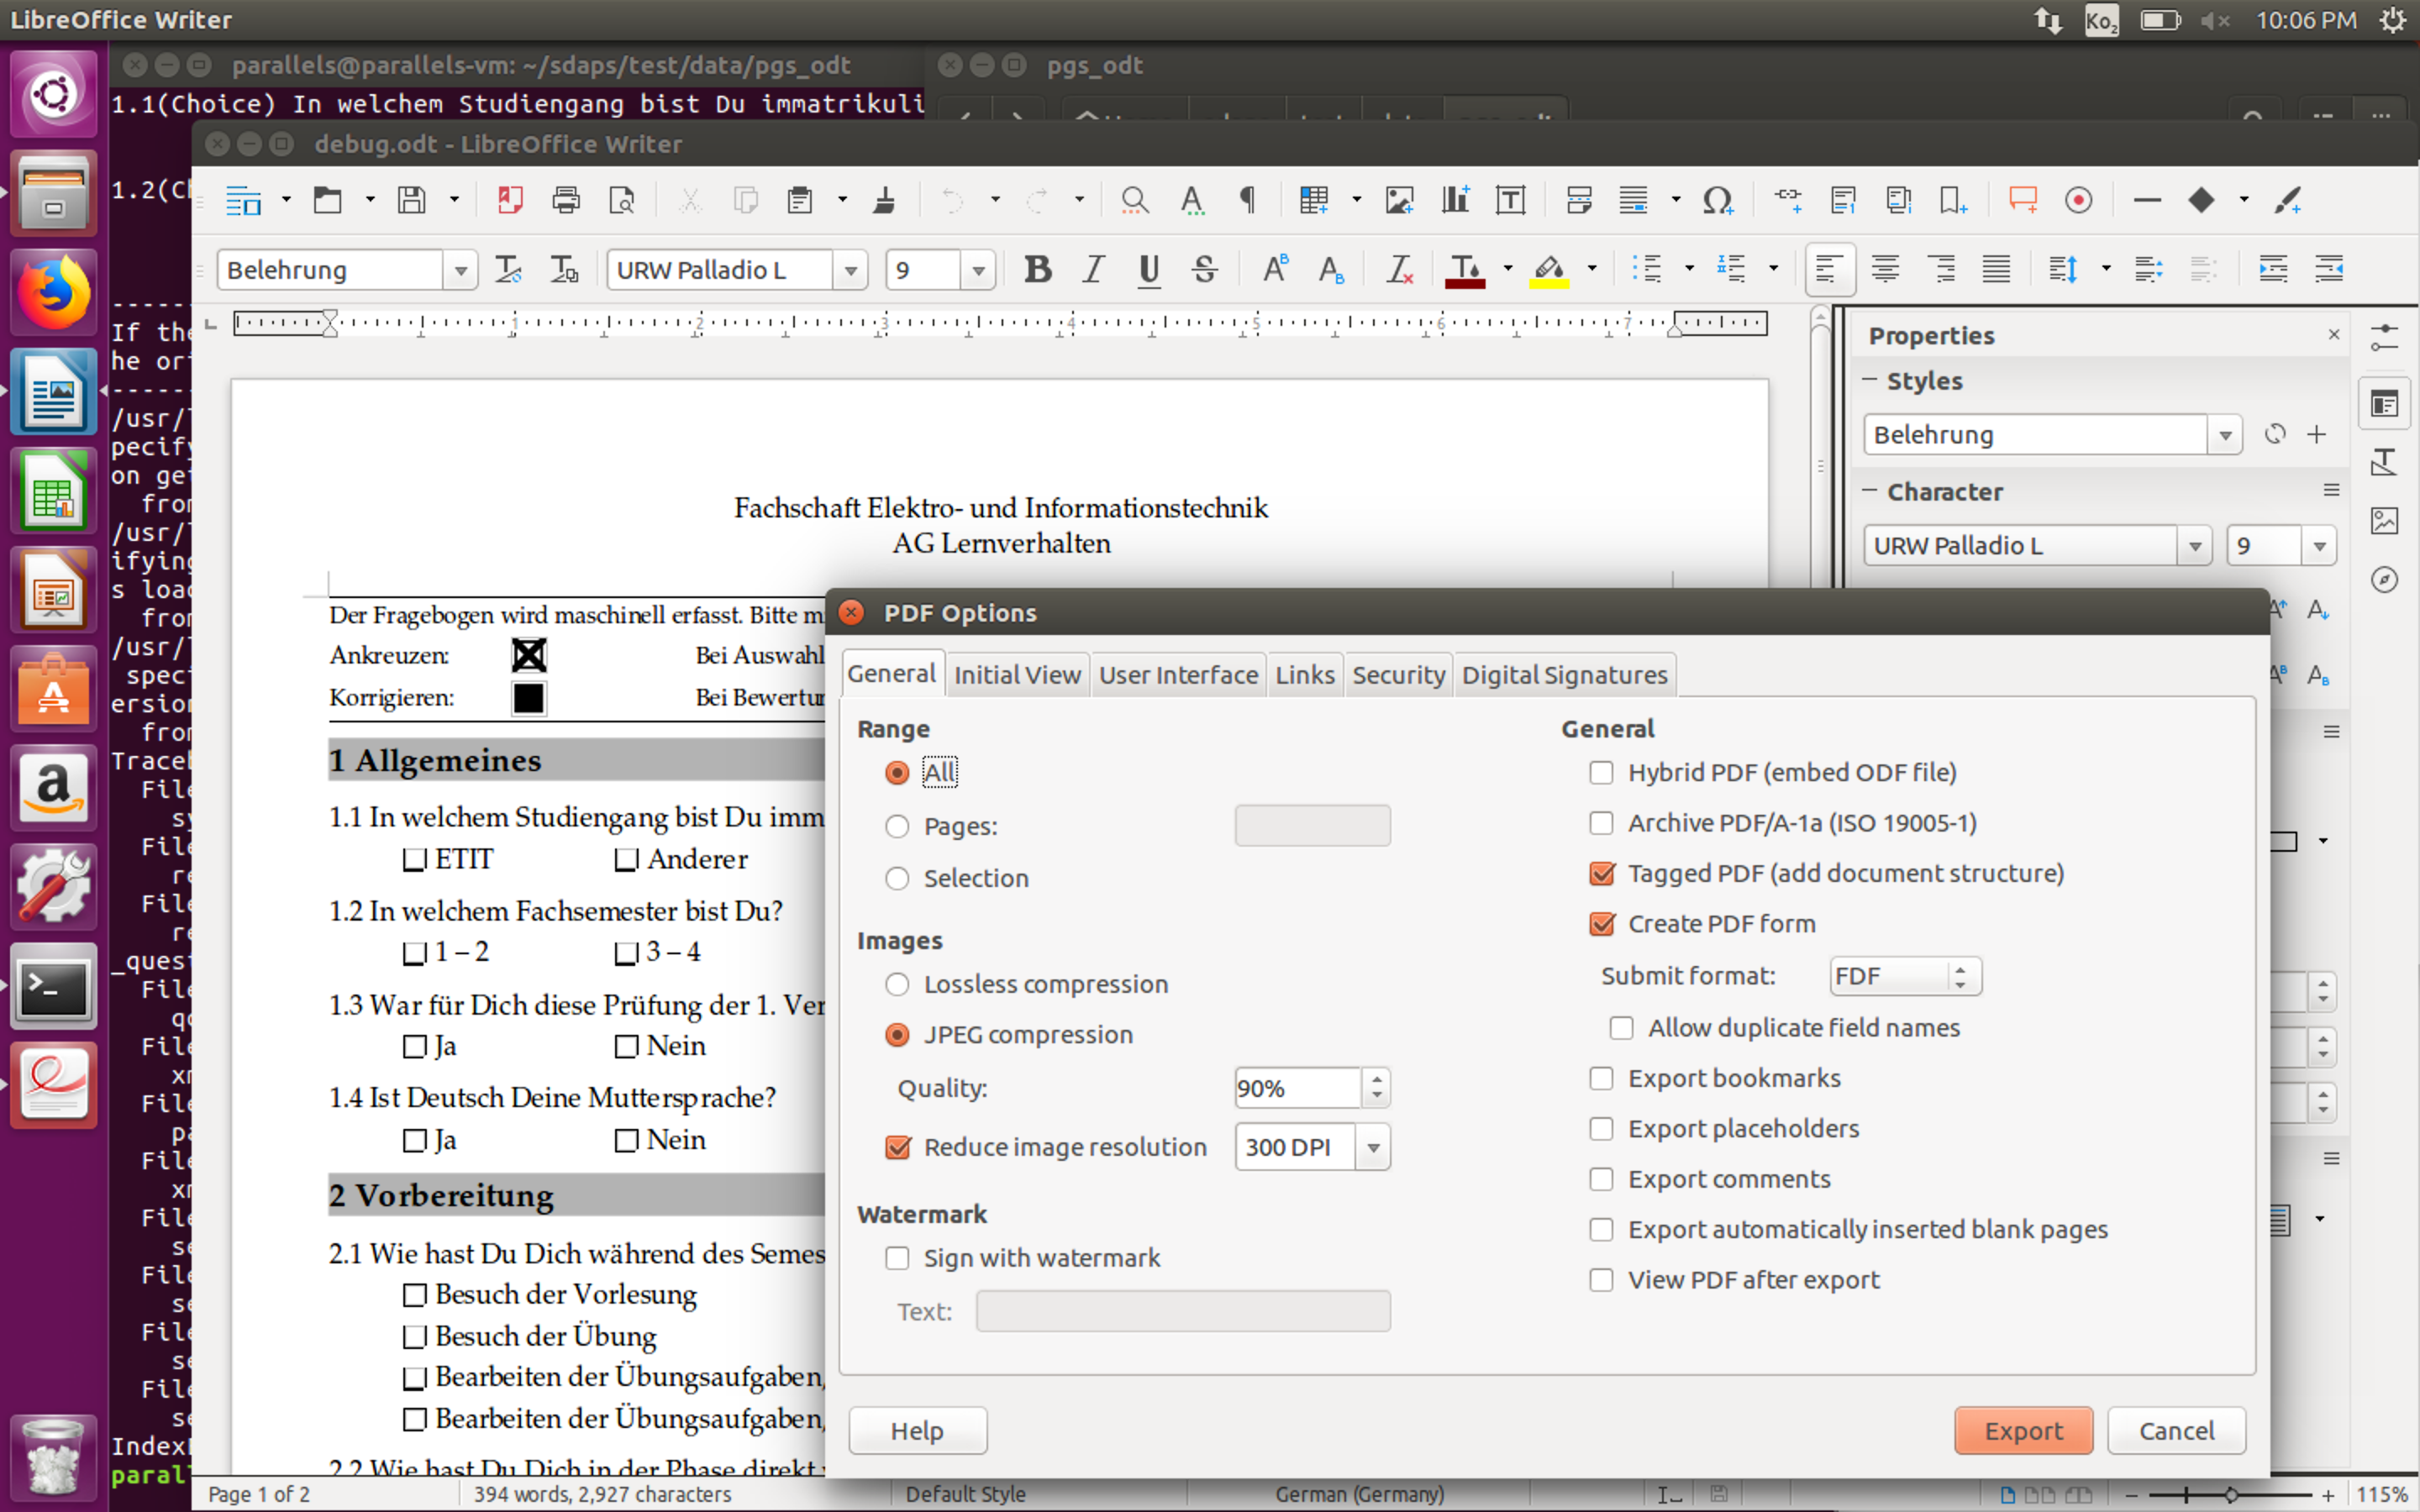Switch to the User Interface tab

coord(1178,675)
